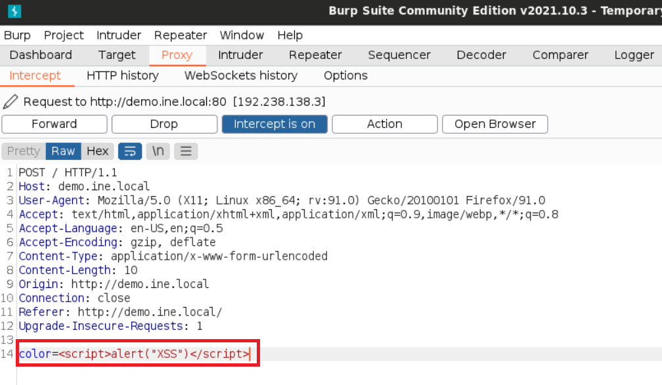Click the 'Accept: text/html' header line

(288, 214)
